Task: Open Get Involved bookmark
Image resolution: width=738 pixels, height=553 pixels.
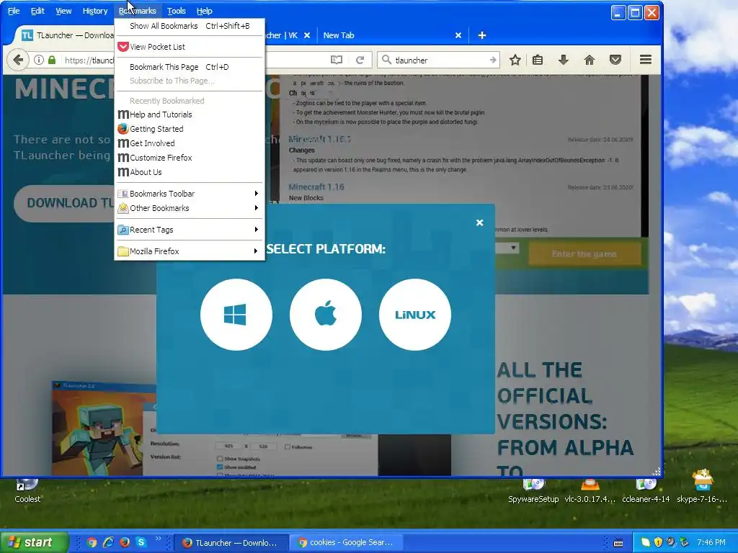Action: pos(190,143)
